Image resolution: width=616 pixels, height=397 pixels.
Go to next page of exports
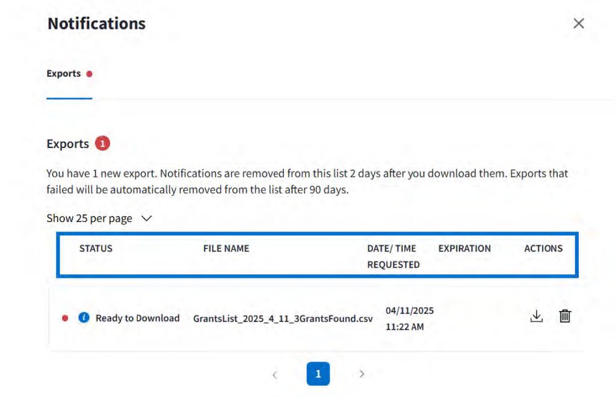pyautogui.click(x=362, y=374)
